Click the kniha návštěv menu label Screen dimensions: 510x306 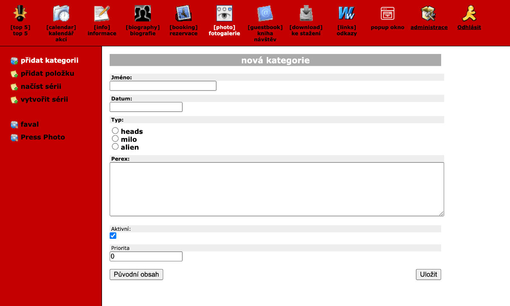[x=265, y=37]
